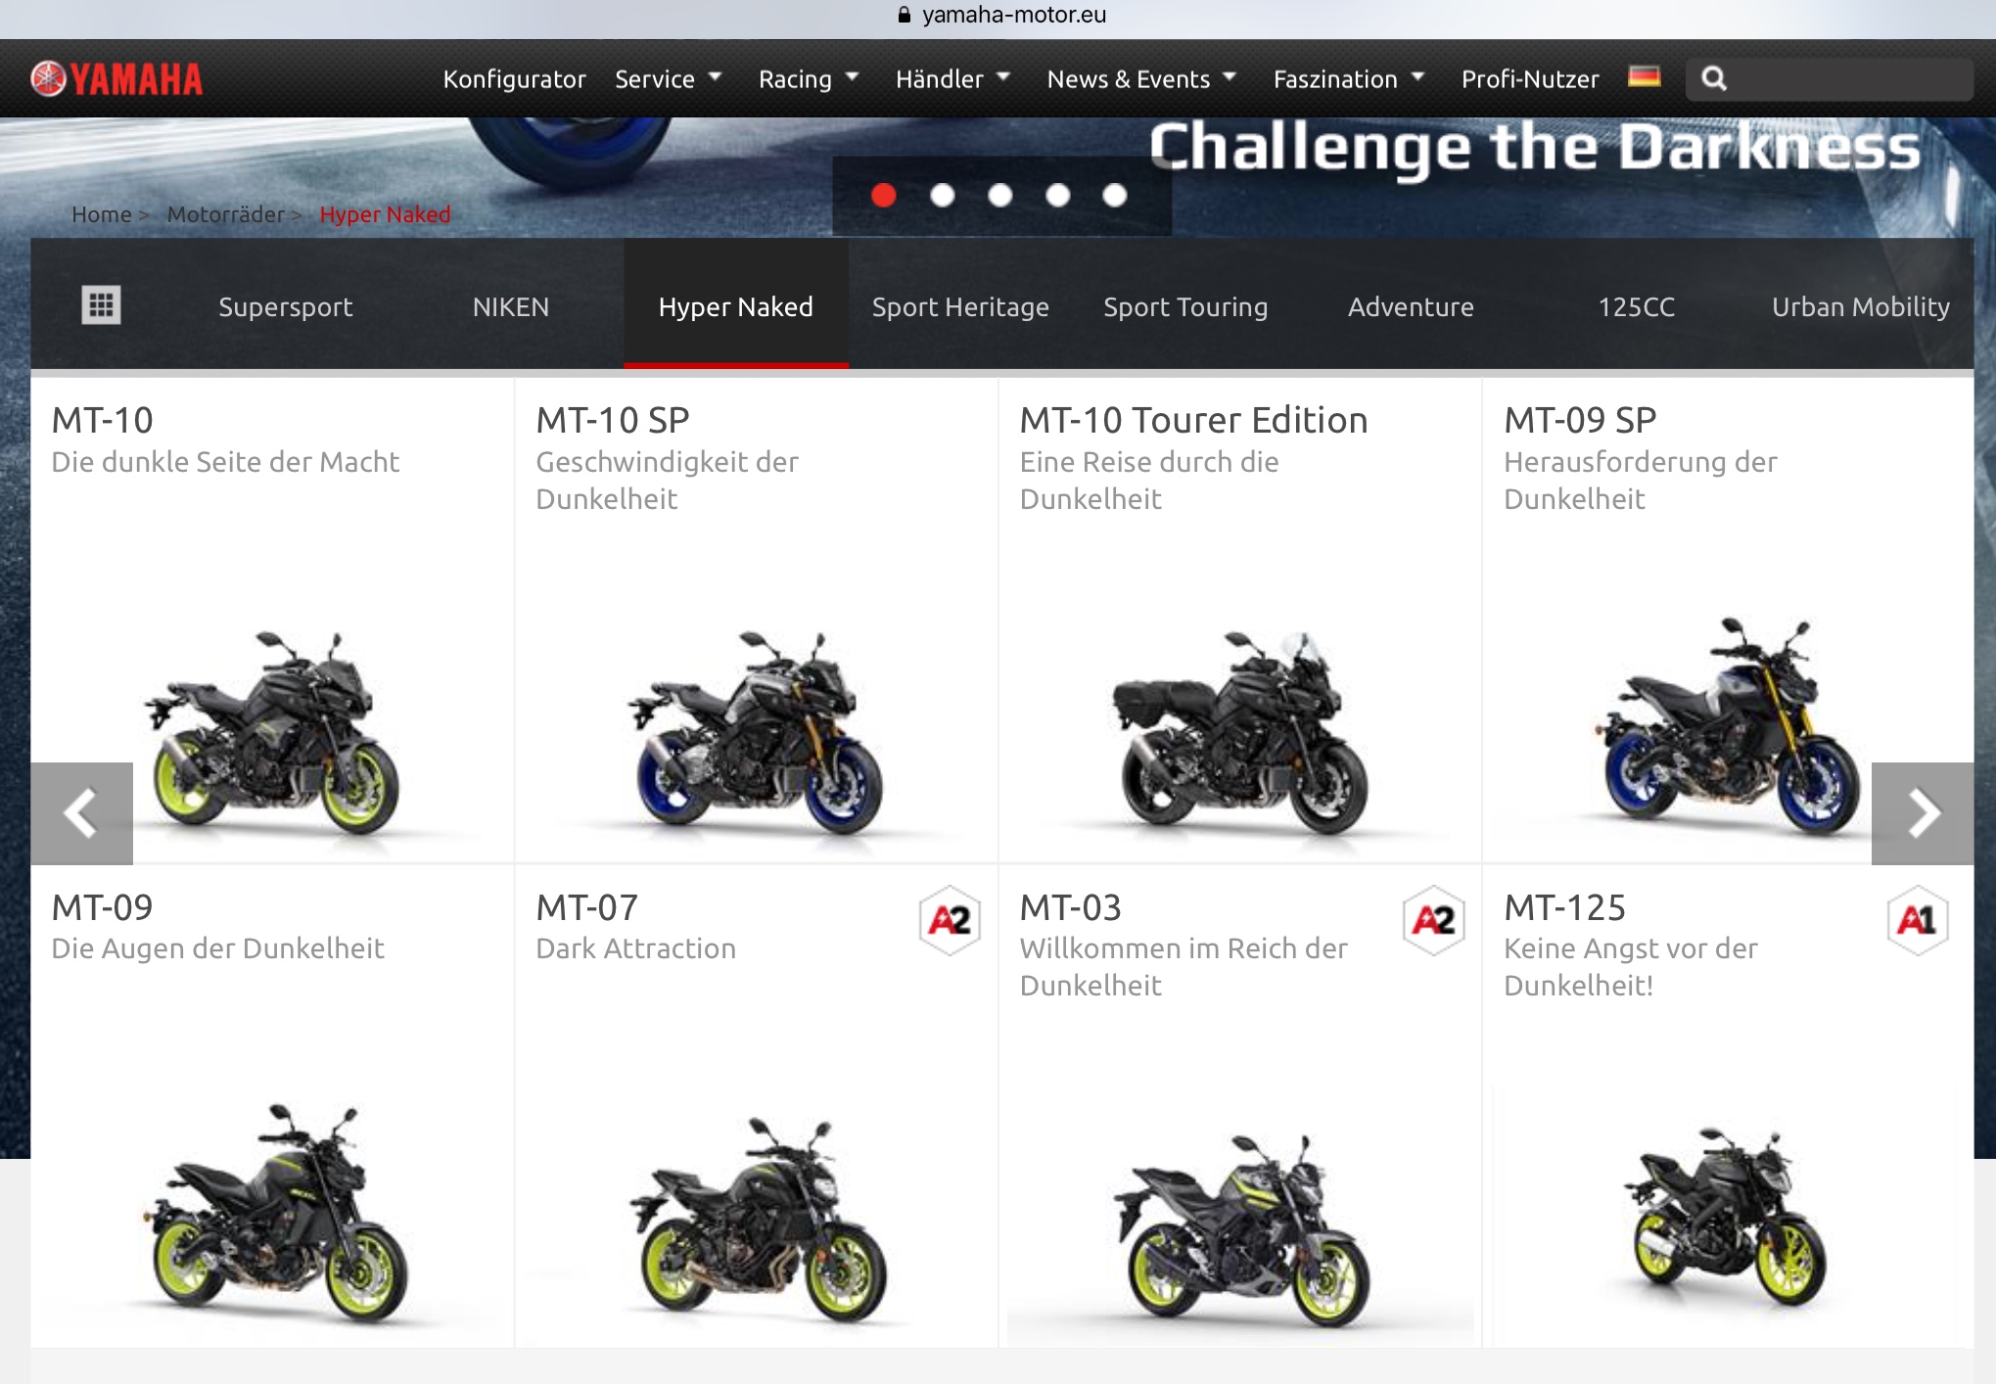Click the MT-03 motorcycle image
Viewport: 1996px width, 1384px height.
tap(1241, 1230)
